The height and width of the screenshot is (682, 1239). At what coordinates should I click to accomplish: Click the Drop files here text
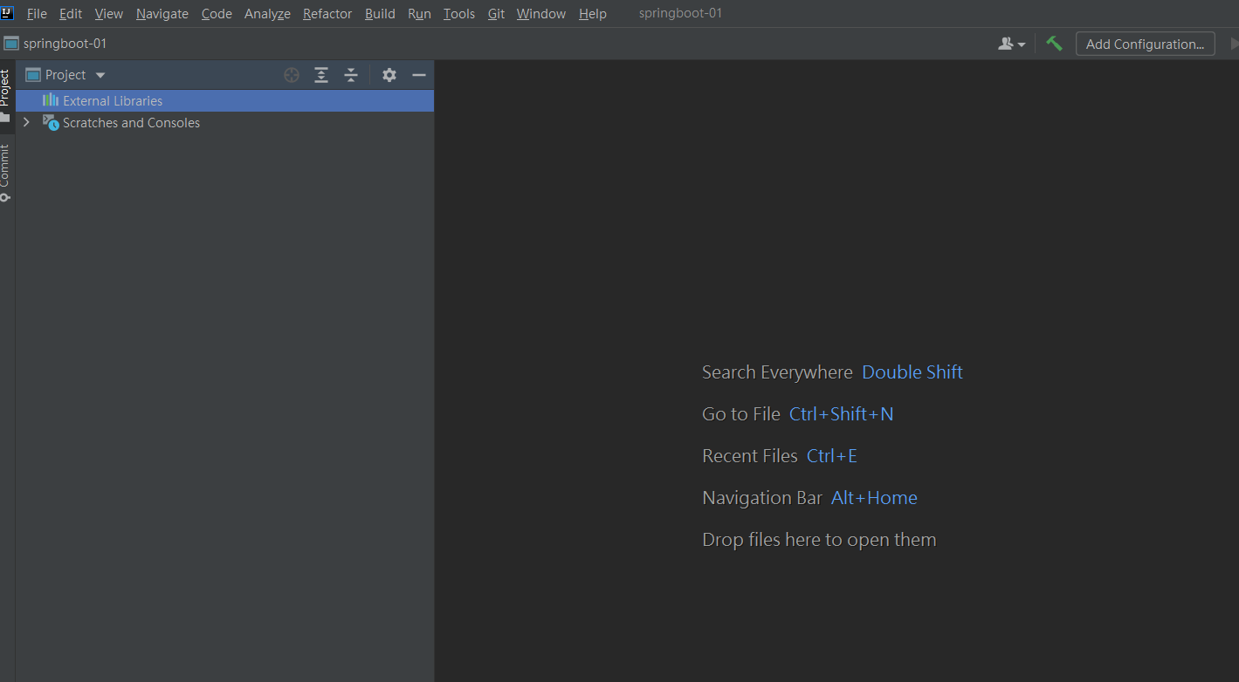pos(819,540)
